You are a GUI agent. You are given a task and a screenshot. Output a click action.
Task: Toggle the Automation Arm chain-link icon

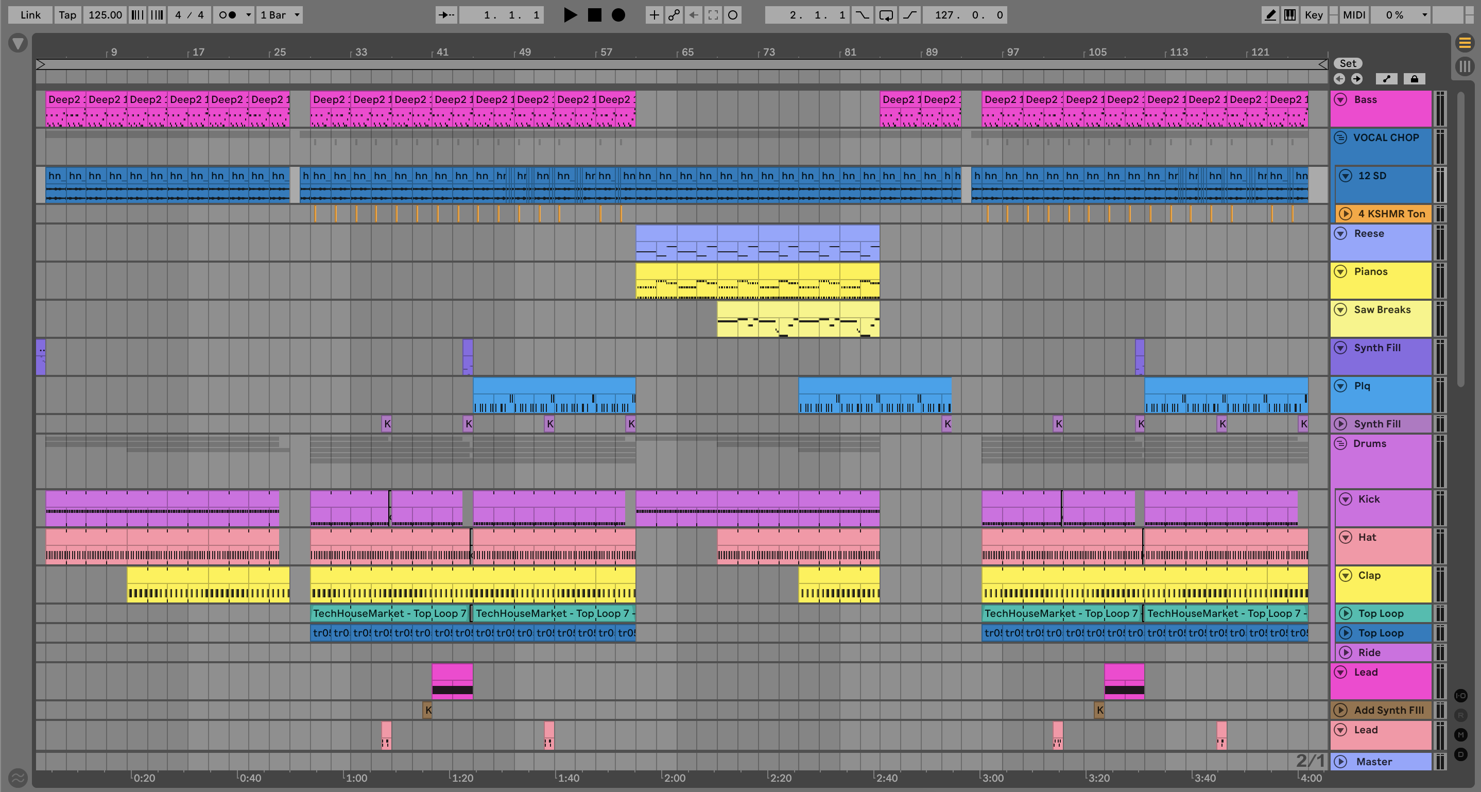point(674,15)
